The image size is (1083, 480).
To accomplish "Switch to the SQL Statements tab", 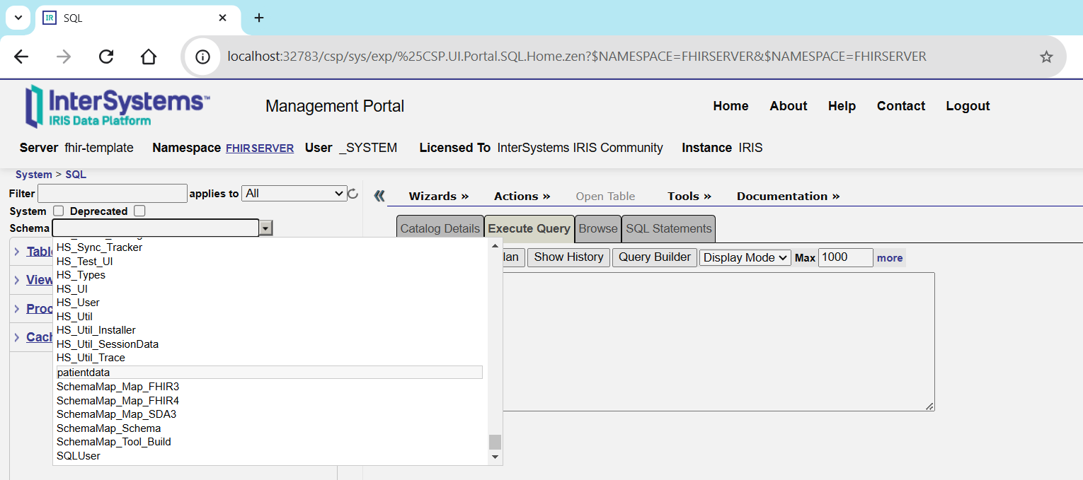I will tap(669, 228).
